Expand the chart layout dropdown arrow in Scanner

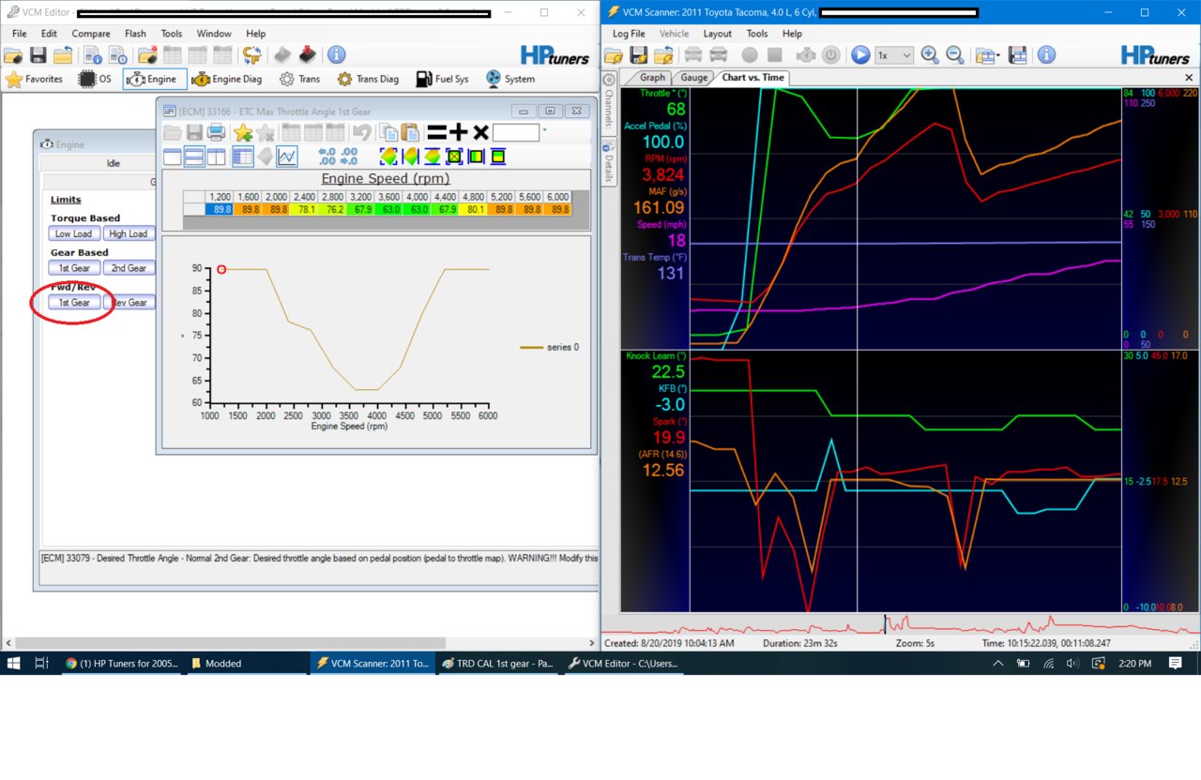(998, 55)
